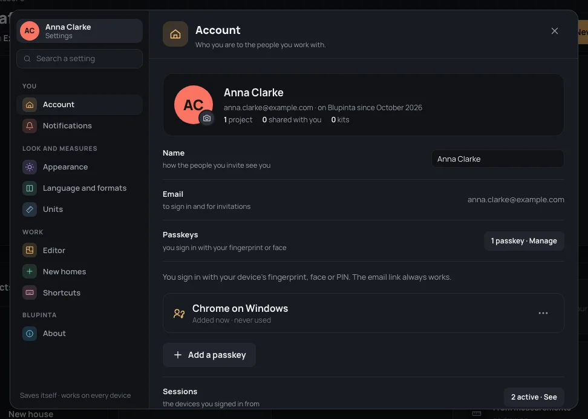Click the Shortcuts keyboard icon
This screenshot has height=419, width=588.
coord(30,292)
